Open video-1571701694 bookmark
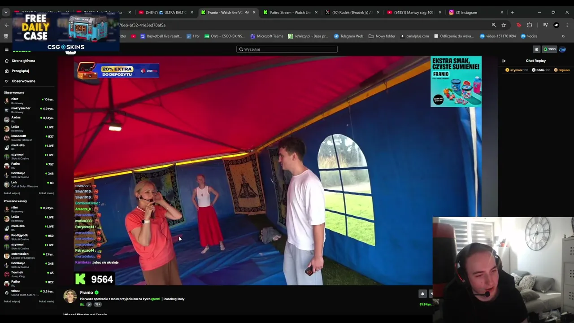574x323 pixels. [498, 36]
